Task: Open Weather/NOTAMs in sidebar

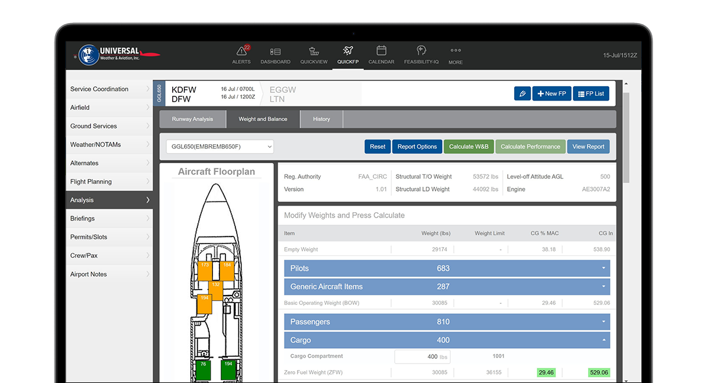Action: 109,145
